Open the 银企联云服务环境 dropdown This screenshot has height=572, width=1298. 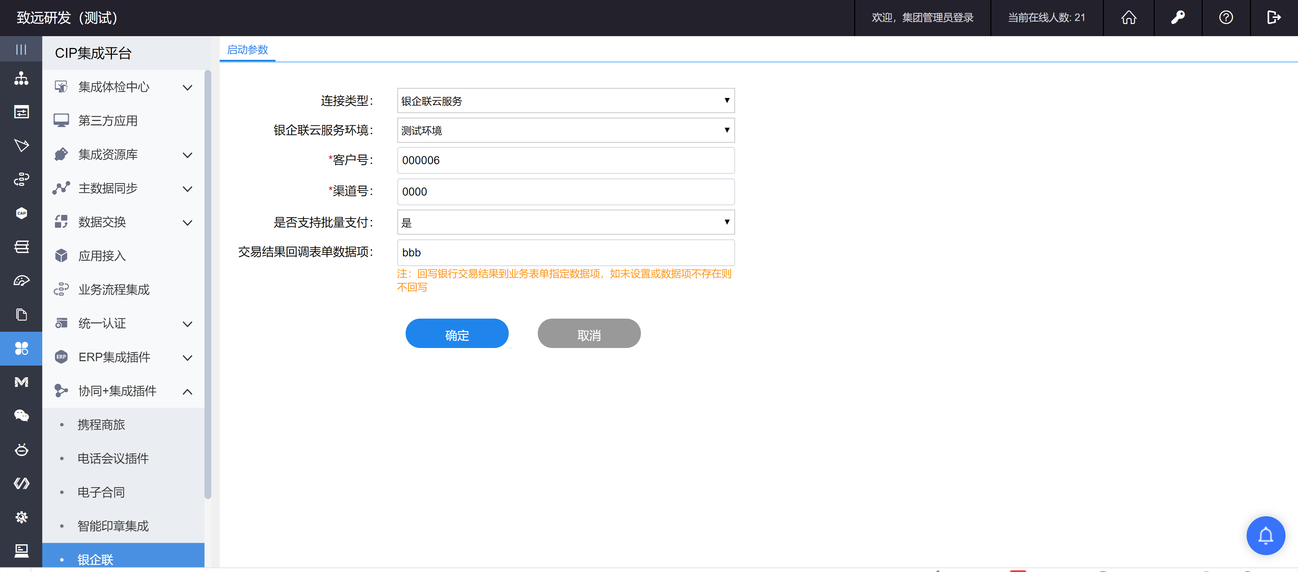(x=566, y=130)
